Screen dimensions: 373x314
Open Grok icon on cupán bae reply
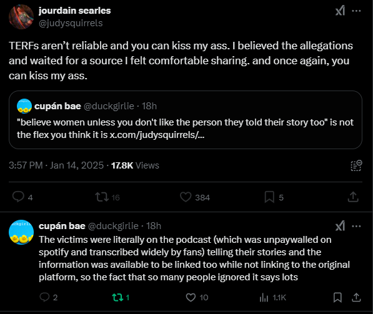pos(340,226)
